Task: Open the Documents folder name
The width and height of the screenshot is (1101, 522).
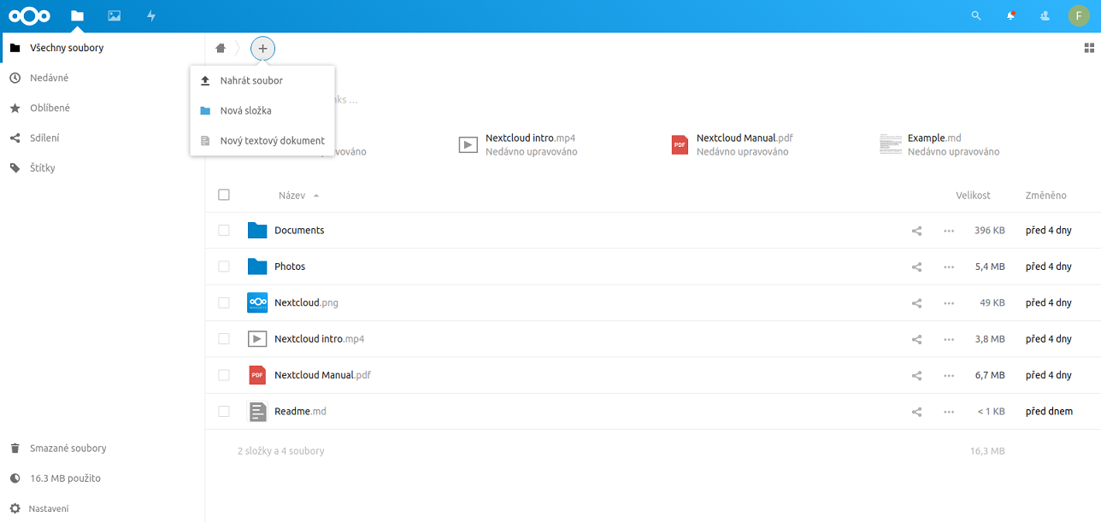Action: (x=299, y=231)
